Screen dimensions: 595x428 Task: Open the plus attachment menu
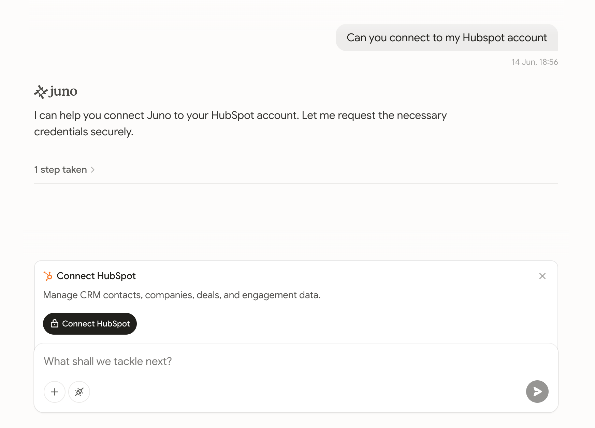(55, 392)
